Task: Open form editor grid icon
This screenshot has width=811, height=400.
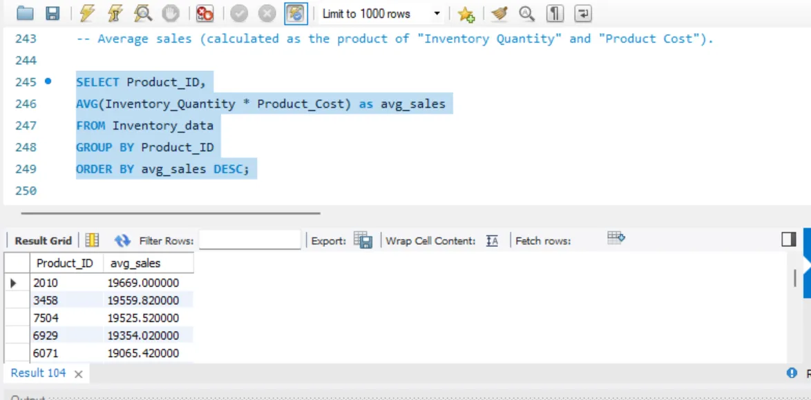Action: (92, 240)
